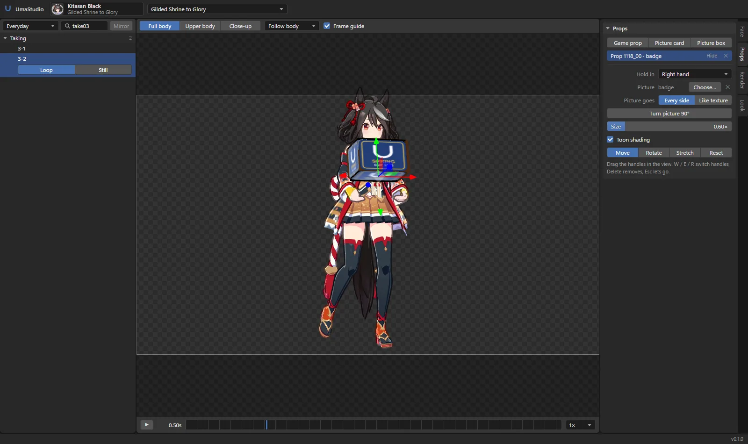Open the 1x playback speed dropdown
Viewport: 748px width, 444px height.
[580, 425]
